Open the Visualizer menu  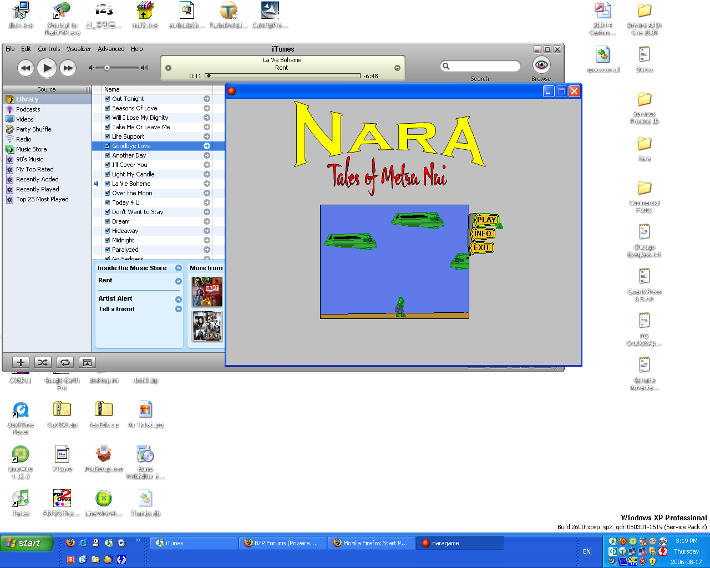(x=78, y=49)
